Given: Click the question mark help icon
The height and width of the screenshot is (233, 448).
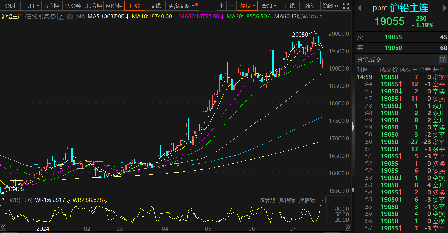Looking at the screenshot, I should click(x=61, y=16).
